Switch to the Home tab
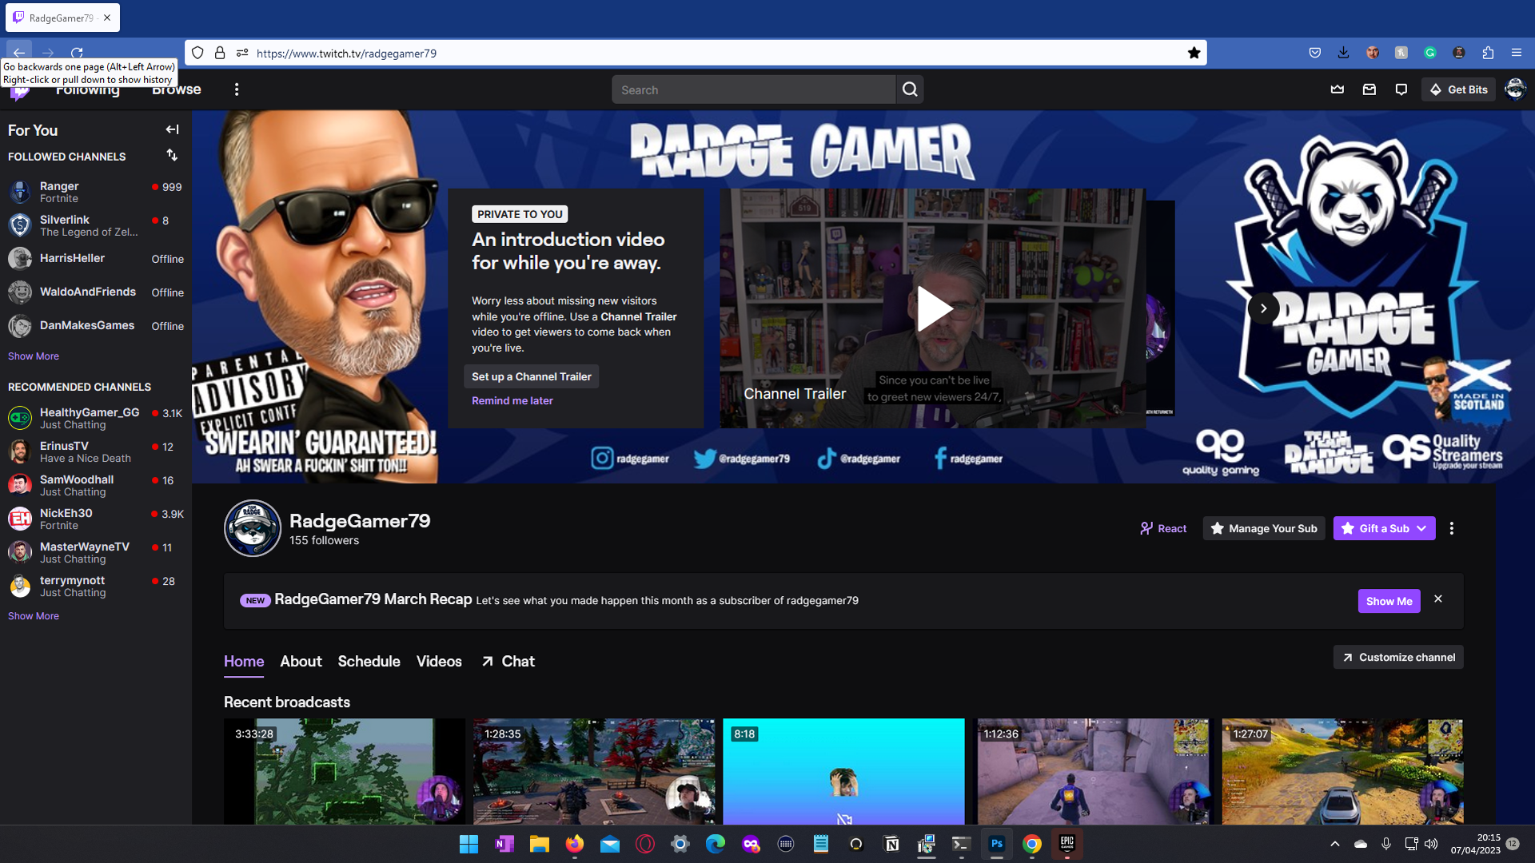Screen dimensions: 1535x863 [x=244, y=662]
